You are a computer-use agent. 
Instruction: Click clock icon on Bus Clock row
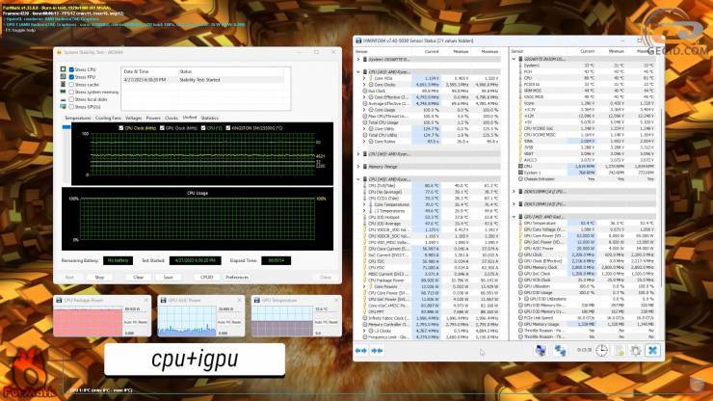365,91
